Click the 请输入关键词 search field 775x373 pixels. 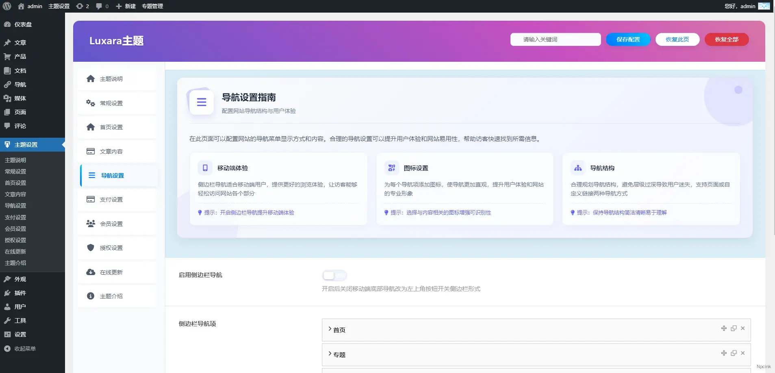point(556,39)
